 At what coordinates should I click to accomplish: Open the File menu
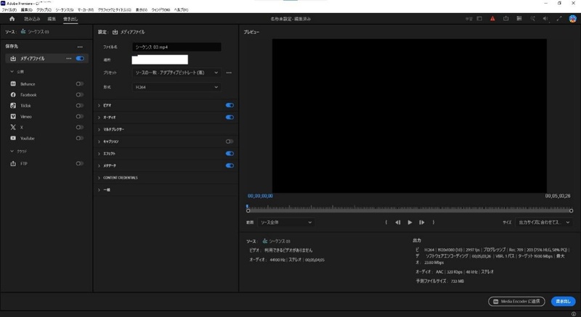tap(9, 10)
